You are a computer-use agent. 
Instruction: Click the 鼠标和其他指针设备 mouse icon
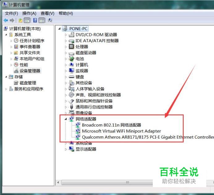pos(71,101)
